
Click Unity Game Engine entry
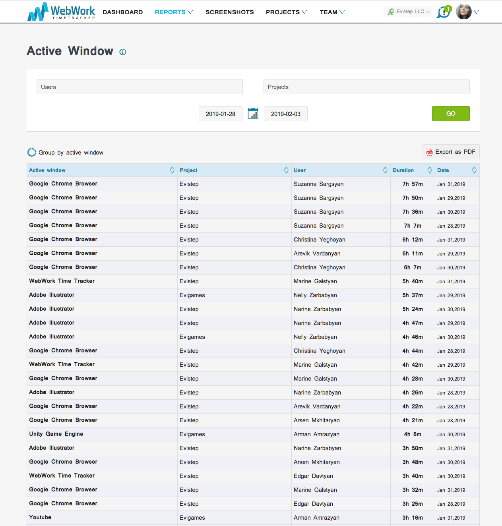(56, 434)
